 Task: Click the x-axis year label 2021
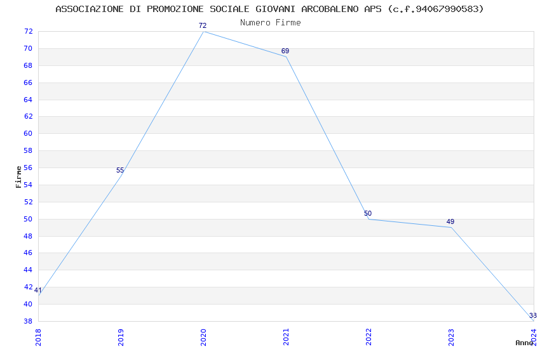point(286,338)
